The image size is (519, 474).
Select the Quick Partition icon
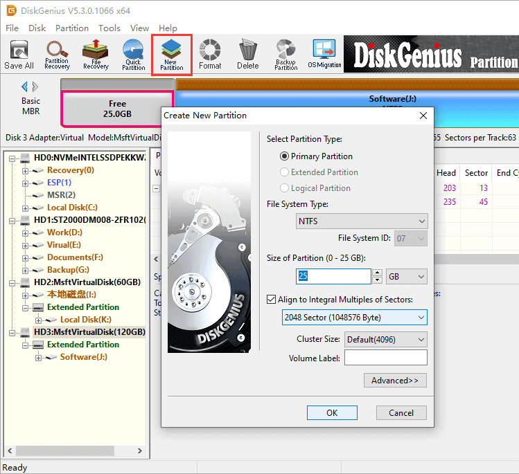[133, 55]
